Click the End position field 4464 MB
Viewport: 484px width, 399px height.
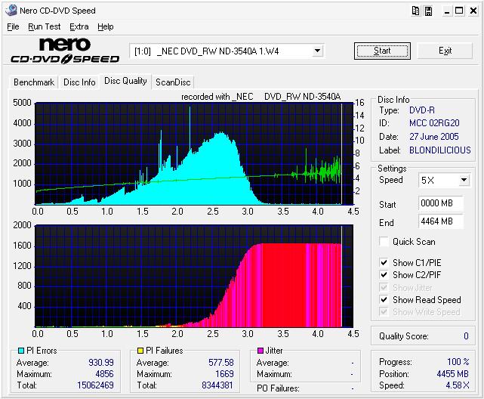[x=441, y=221]
